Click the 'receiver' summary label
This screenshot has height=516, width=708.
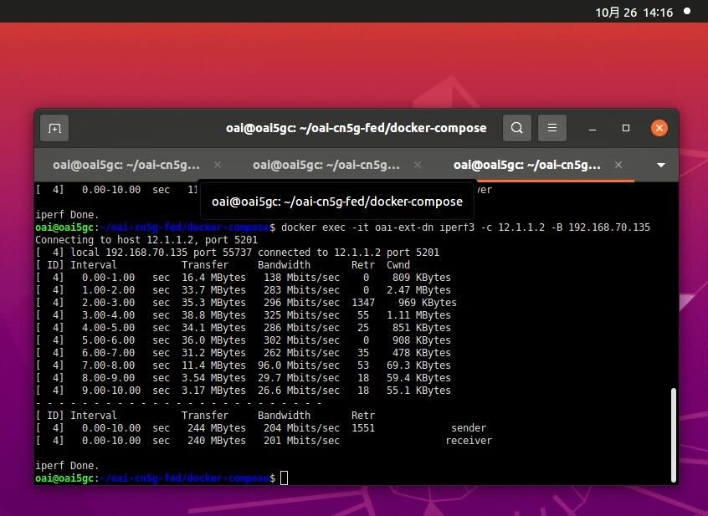[x=469, y=441]
